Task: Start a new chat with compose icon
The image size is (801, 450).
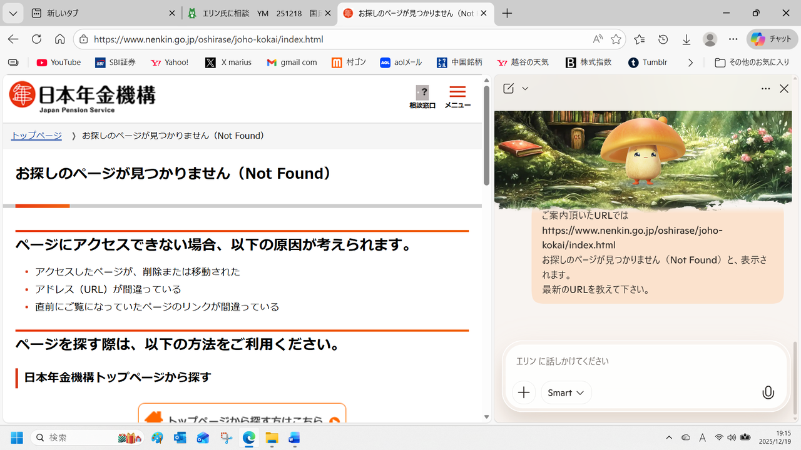Action: coord(508,89)
